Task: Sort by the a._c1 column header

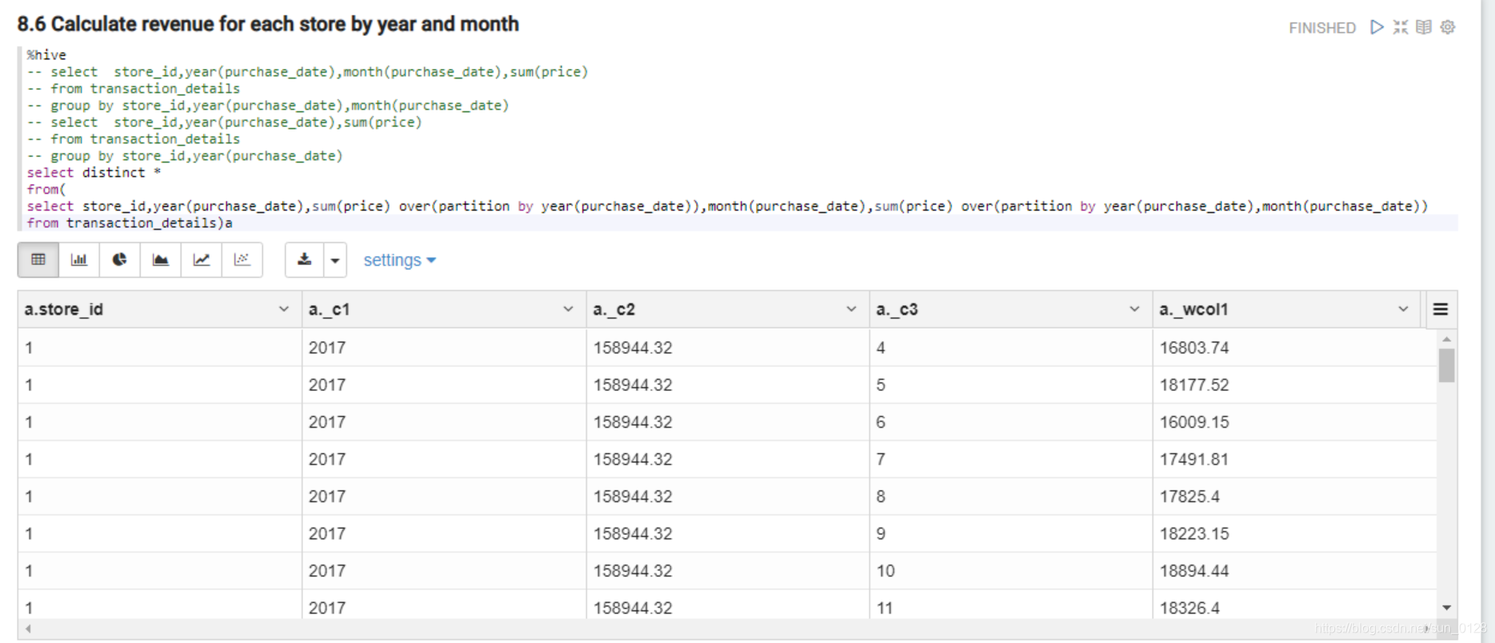Action: tap(330, 310)
